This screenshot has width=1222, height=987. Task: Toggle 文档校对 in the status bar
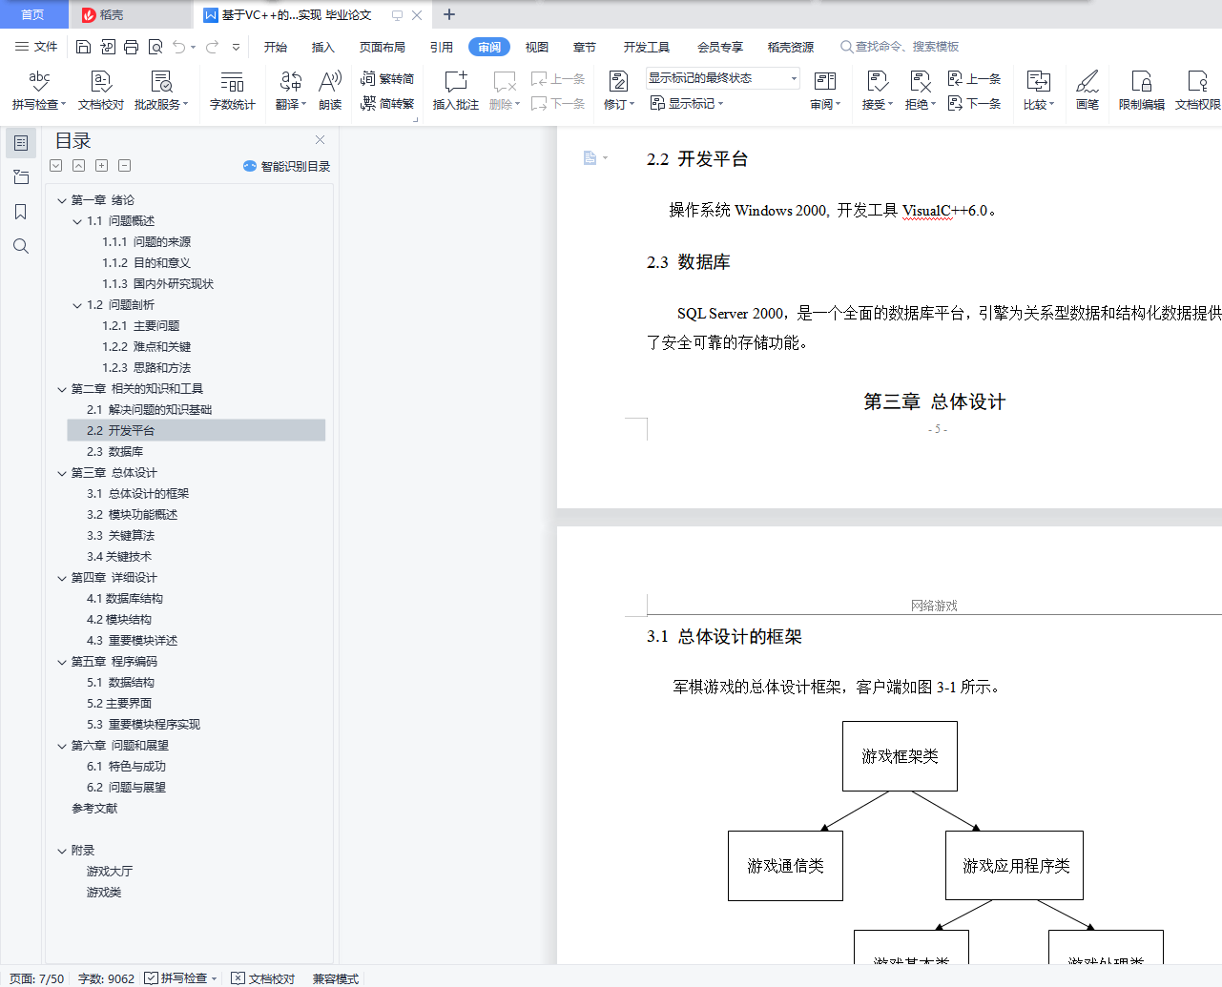(x=264, y=978)
